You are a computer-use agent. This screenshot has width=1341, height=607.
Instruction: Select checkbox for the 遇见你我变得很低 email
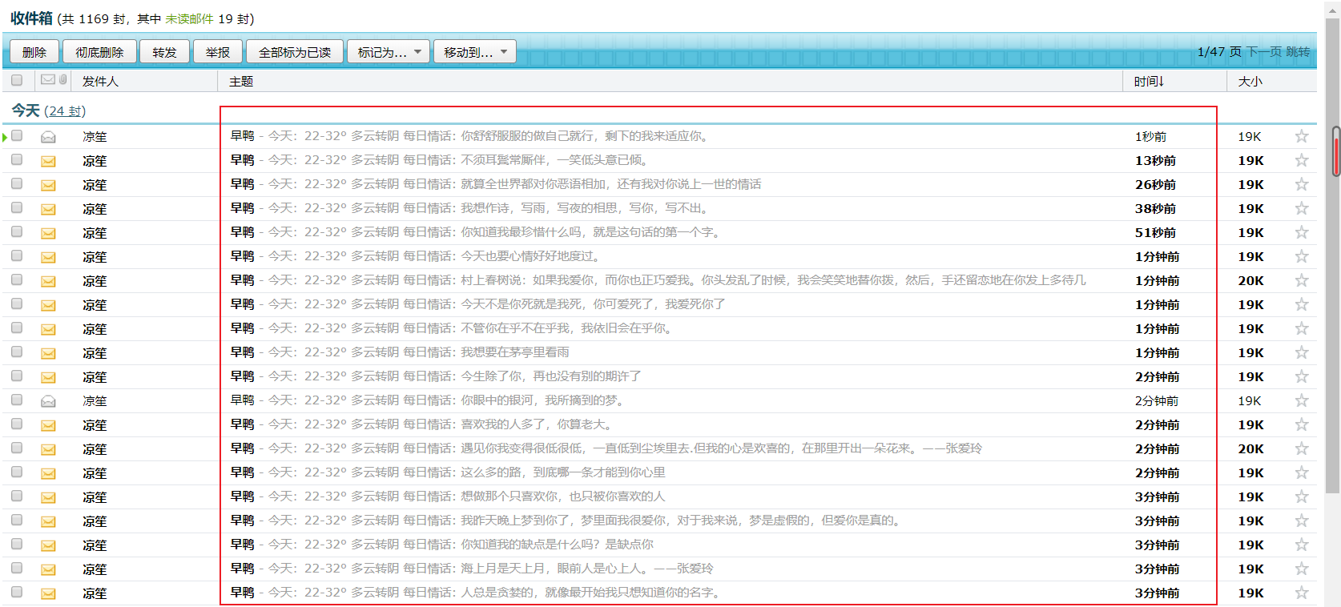(x=17, y=448)
